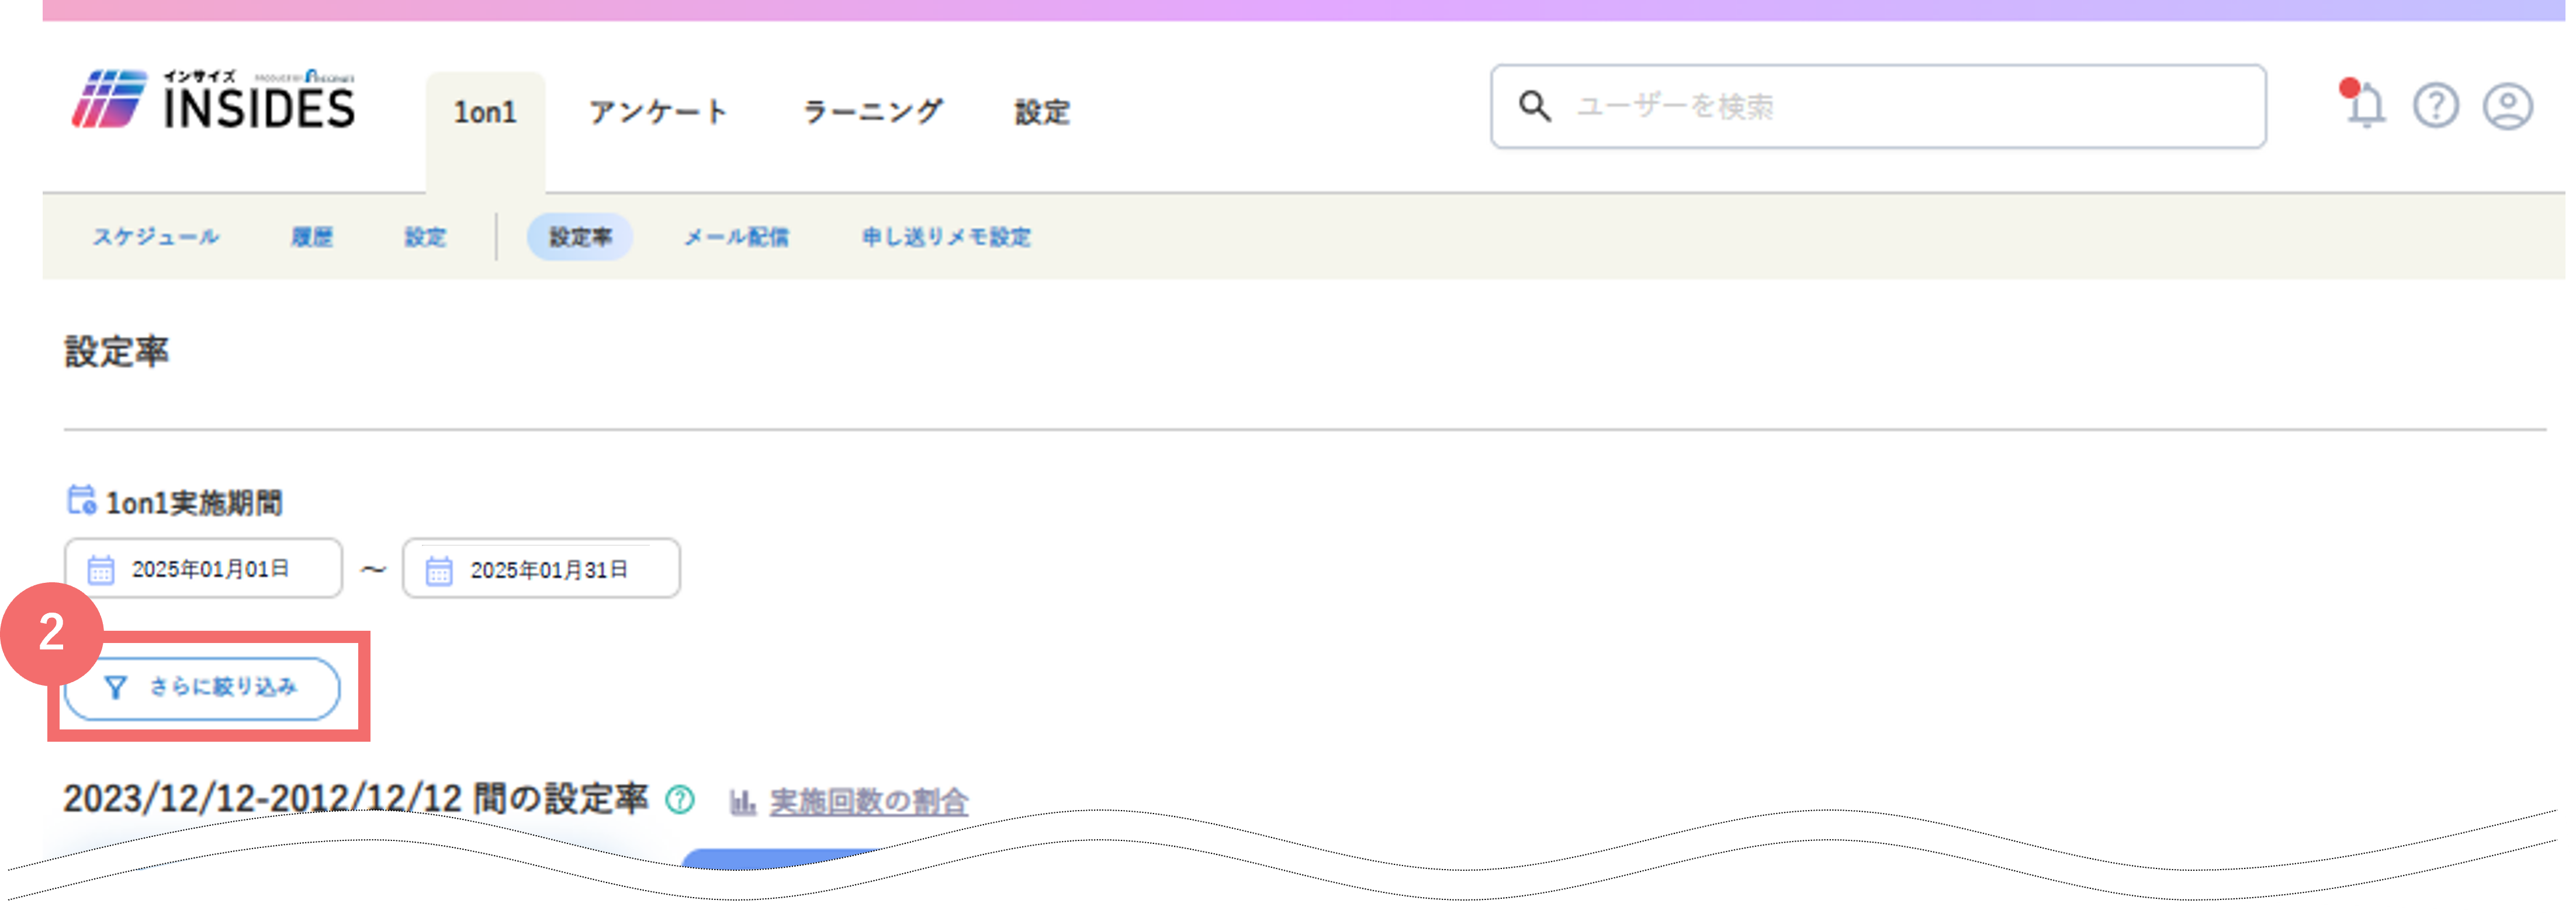Go to the 履歴 sub-menu

(312, 237)
